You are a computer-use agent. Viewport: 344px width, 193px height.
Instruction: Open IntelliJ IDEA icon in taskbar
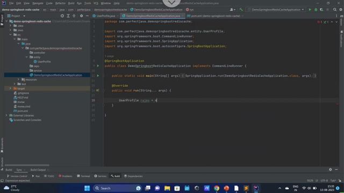[256, 188]
